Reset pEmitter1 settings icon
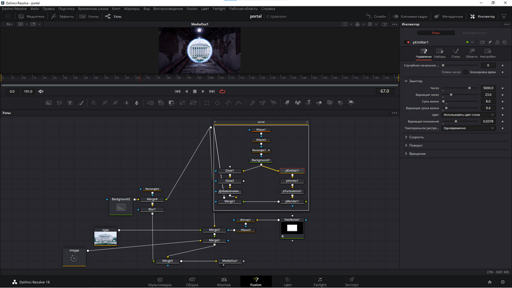 (504, 42)
